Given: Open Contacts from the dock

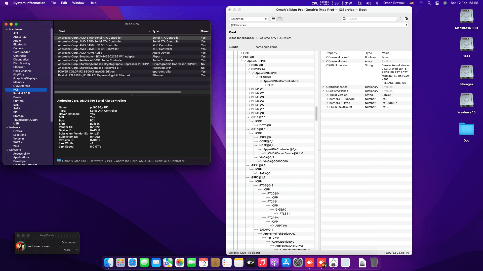Looking at the screenshot, I should [215, 263].
